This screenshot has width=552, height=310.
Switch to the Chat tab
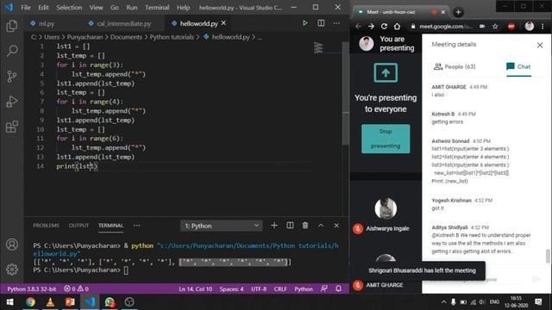click(x=518, y=66)
